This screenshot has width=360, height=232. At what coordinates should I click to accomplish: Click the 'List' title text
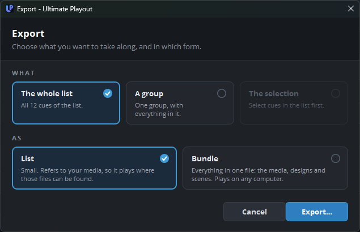[28, 158]
